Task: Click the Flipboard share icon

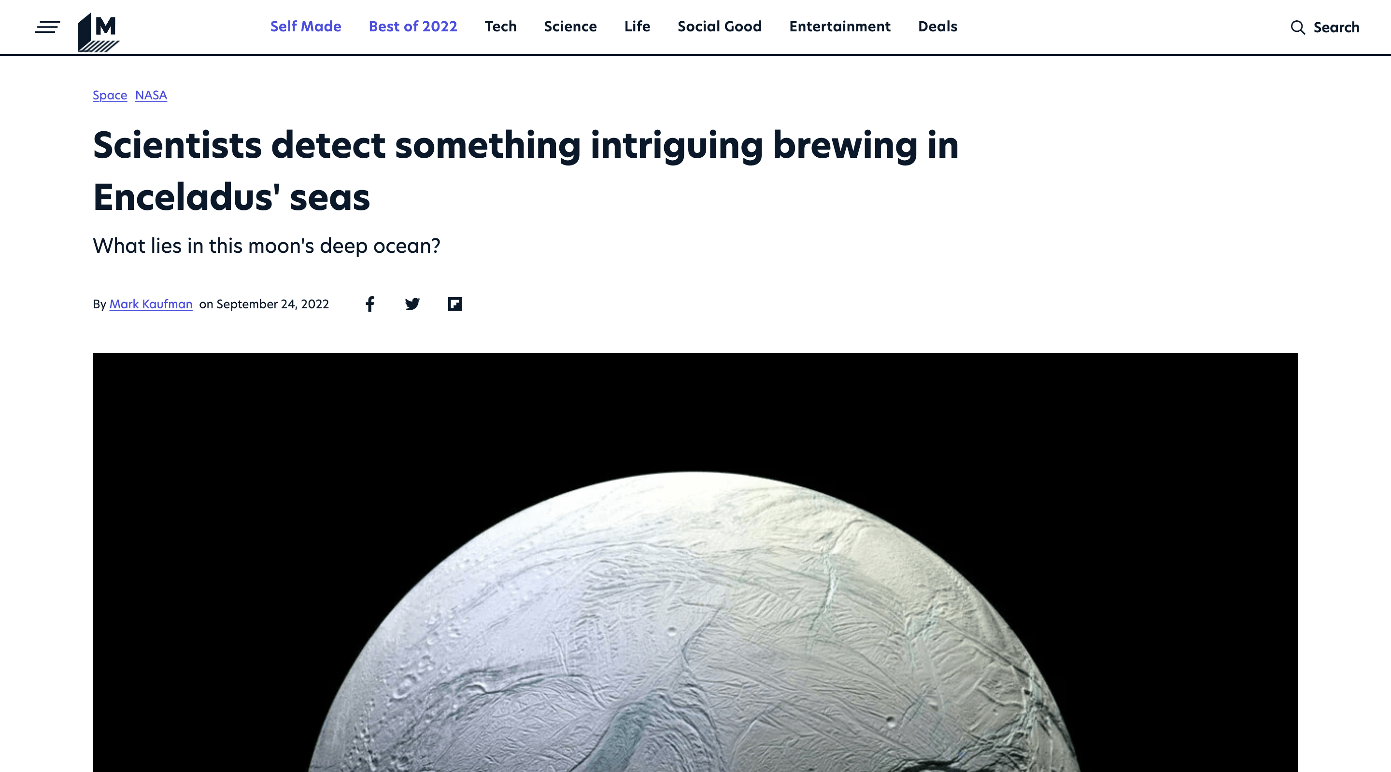Action: click(454, 303)
